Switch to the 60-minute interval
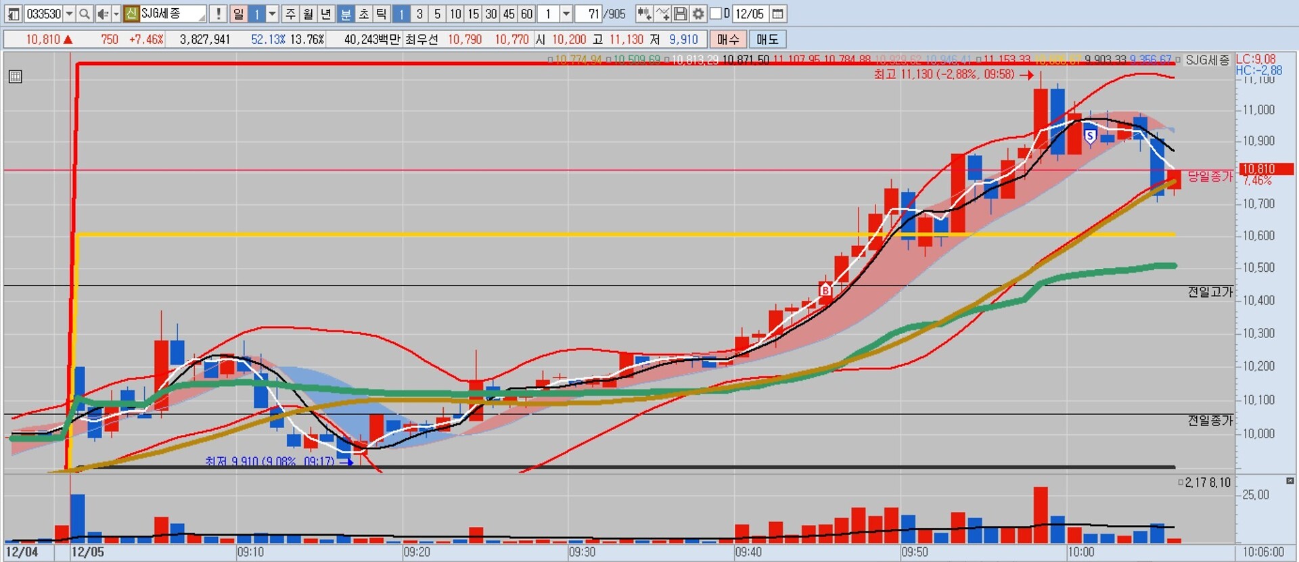This screenshot has width=1299, height=562. click(527, 14)
